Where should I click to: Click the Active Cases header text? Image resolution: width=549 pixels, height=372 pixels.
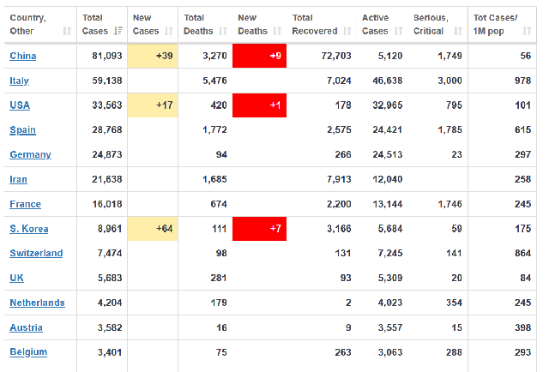[x=376, y=25]
